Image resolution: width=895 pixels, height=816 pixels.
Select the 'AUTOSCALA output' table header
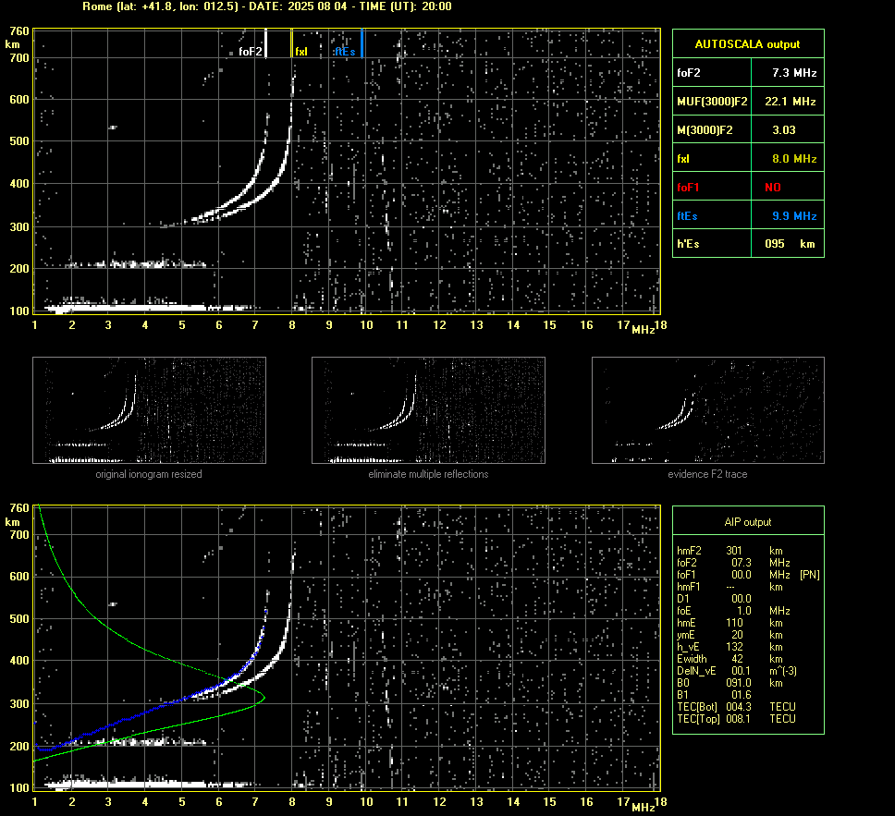tap(748, 44)
